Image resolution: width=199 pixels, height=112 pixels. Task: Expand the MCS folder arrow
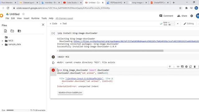[x=2, y=41]
